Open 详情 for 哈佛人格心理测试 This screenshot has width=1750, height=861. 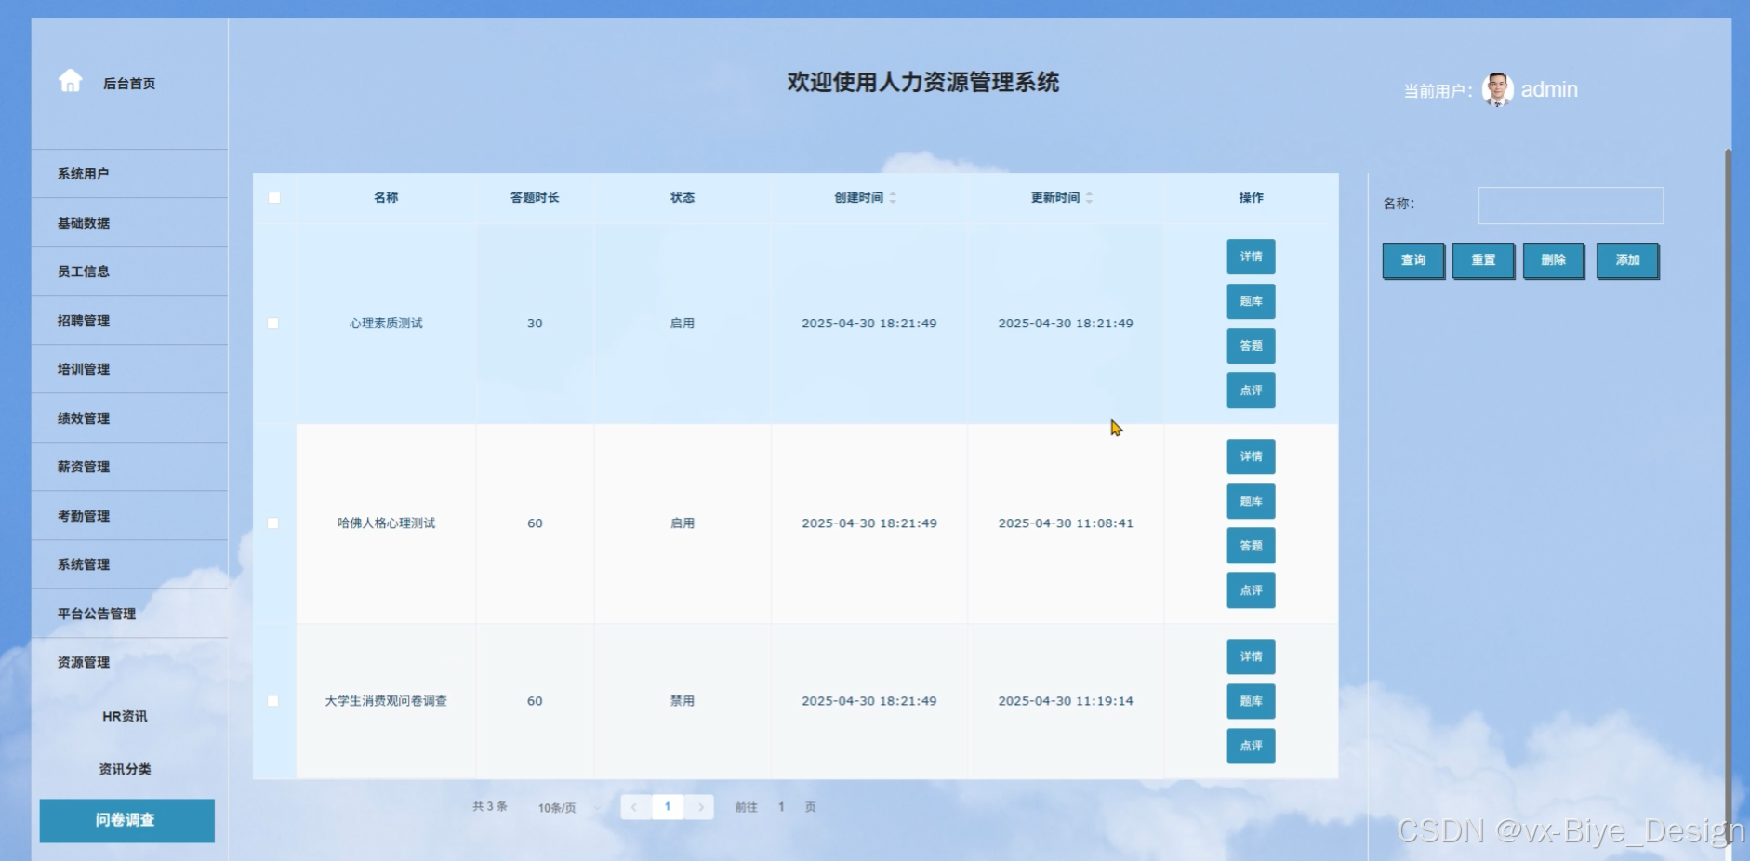pyautogui.click(x=1251, y=457)
